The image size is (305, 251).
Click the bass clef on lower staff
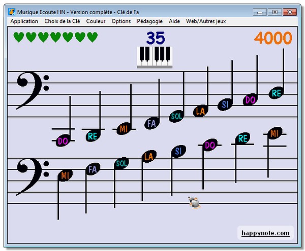pos(33,177)
